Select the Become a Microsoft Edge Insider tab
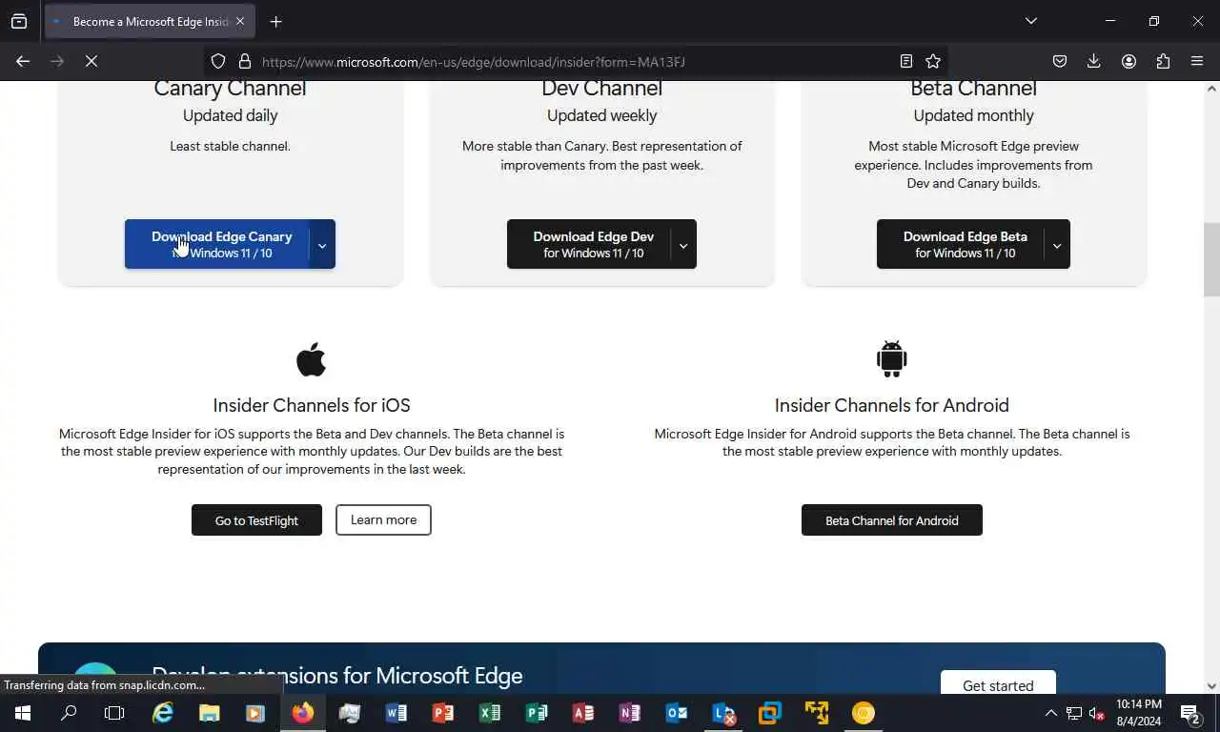1220x732 pixels. (150, 21)
